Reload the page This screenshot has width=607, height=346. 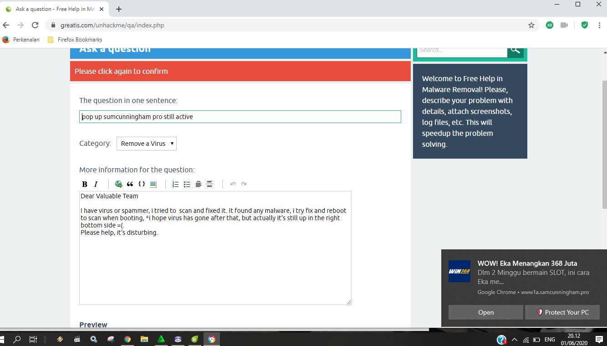coord(35,25)
